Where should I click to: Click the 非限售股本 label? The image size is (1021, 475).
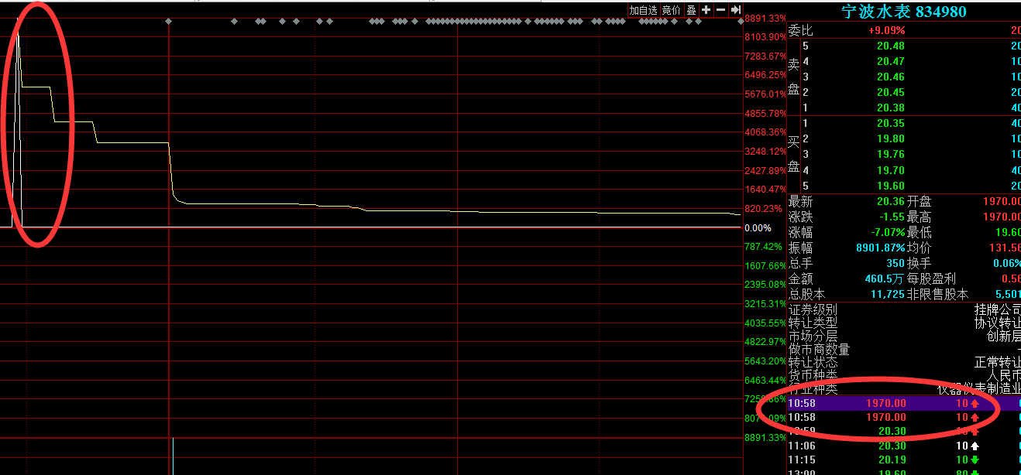(x=937, y=294)
